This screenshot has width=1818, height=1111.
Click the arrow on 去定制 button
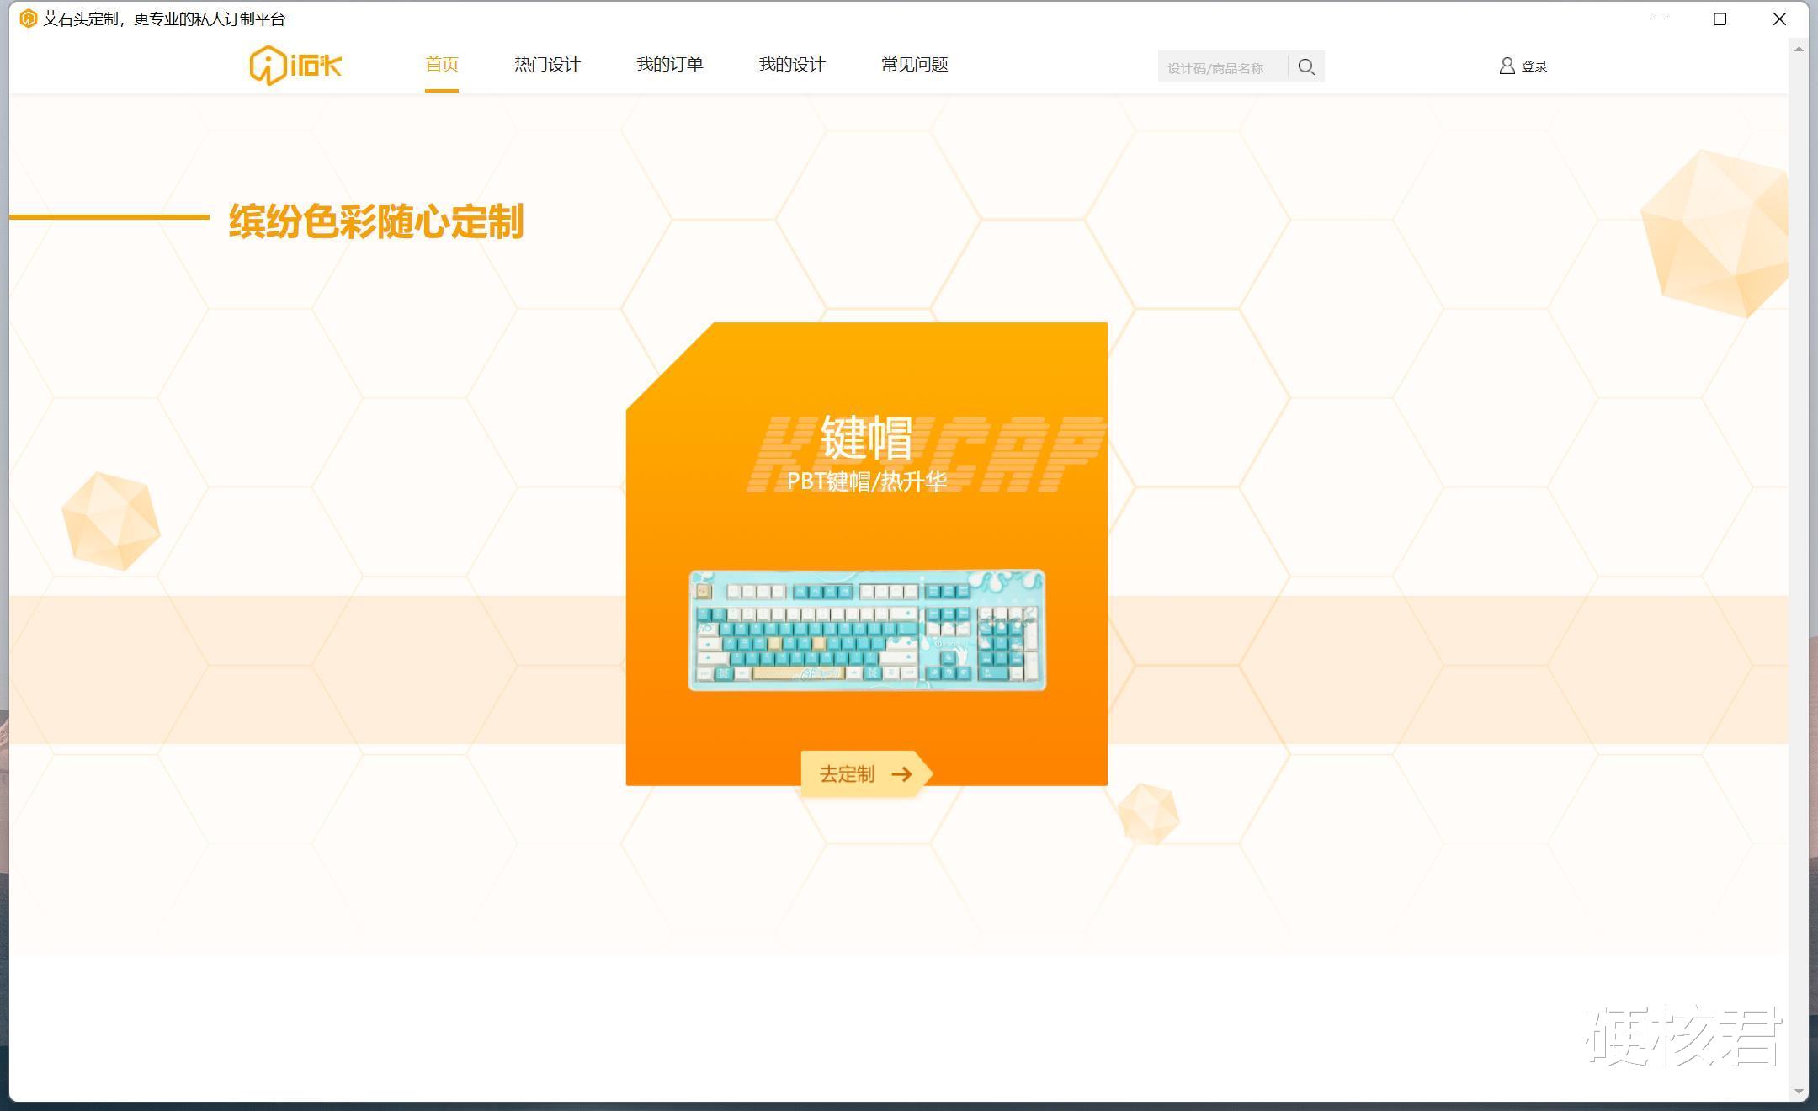pyautogui.click(x=901, y=773)
